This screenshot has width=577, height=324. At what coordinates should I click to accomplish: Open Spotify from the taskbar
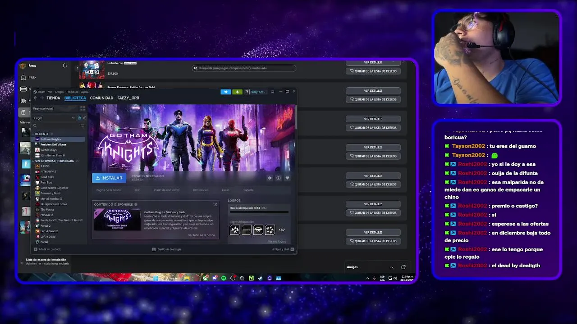pos(224,278)
